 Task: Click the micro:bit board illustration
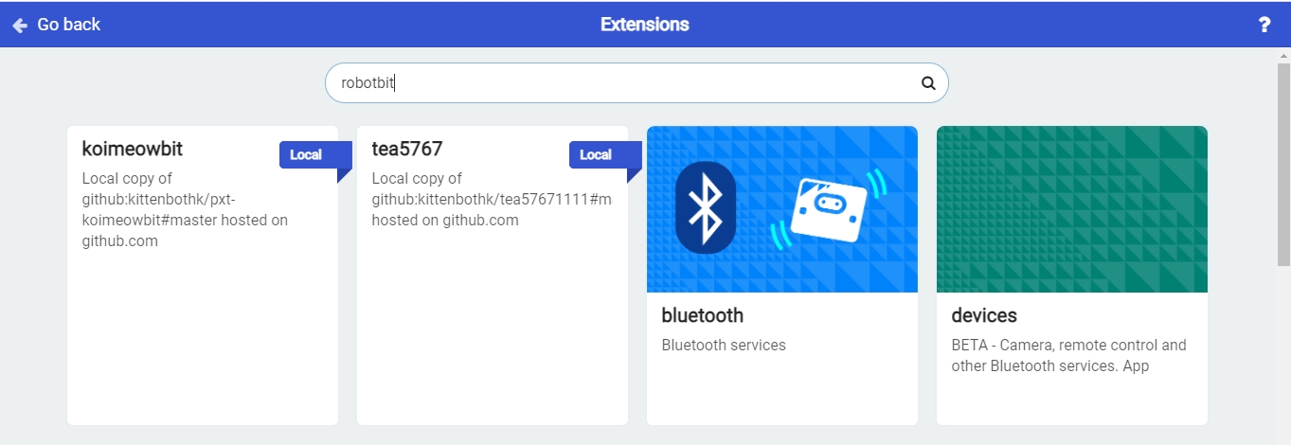tap(830, 210)
